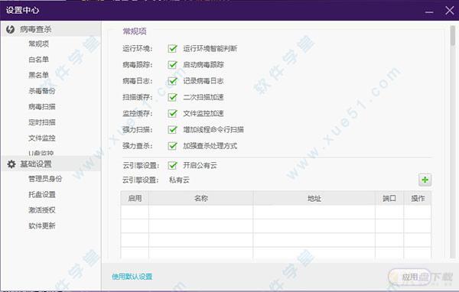
Task: Uncheck 启动病毒跟踪 checkbox
Action: pyautogui.click(x=172, y=64)
